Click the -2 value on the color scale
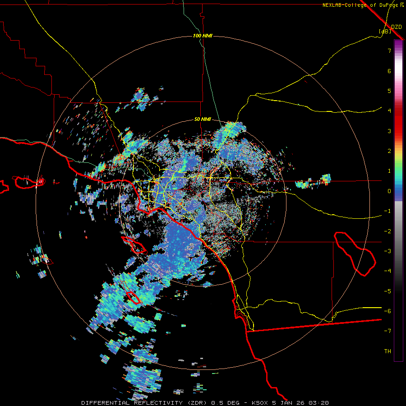 click(x=388, y=231)
